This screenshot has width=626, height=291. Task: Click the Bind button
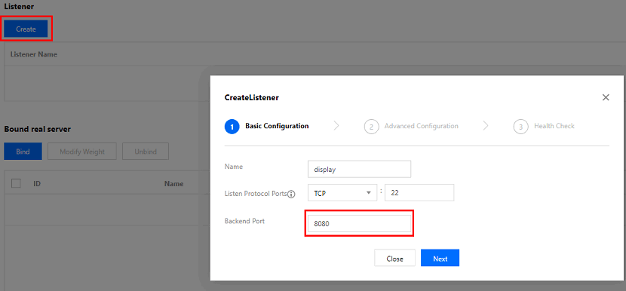pos(23,152)
